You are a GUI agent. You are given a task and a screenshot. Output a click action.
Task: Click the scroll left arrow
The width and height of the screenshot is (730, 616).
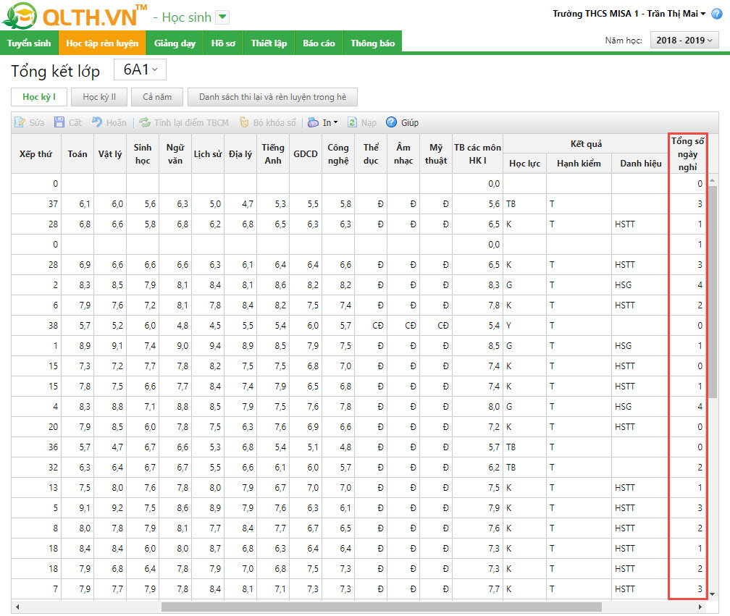(x=17, y=607)
